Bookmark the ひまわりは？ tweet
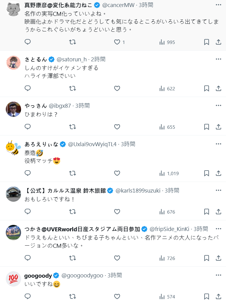Image resolution: width=226 pixels, height=303 pixels. (x=206, y=127)
